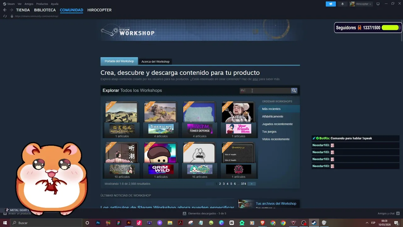The width and height of the screenshot is (403, 227).
Task: Go to the BIBLIOTECA section
Action: 45,10
